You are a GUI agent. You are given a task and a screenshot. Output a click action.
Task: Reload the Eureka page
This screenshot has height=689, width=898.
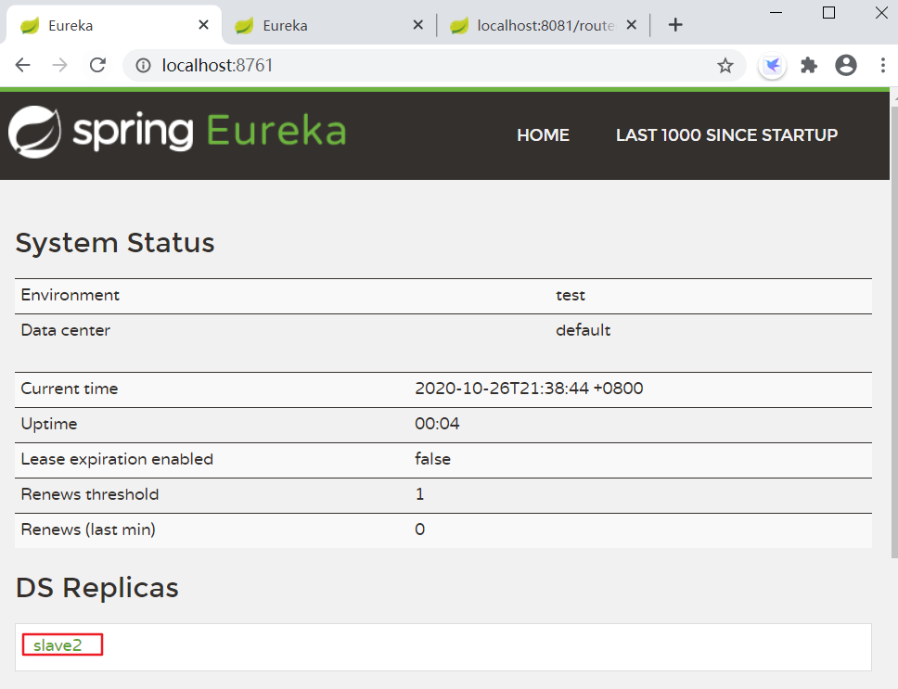tap(98, 65)
